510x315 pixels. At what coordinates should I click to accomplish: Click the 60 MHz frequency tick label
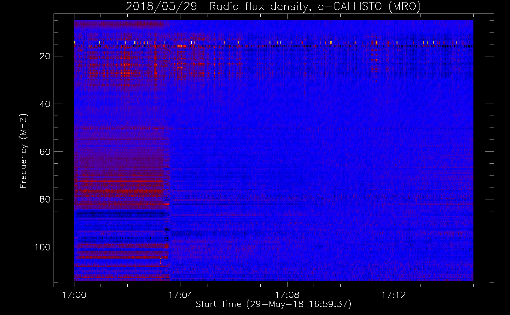pyautogui.click(x=45, y=152)
